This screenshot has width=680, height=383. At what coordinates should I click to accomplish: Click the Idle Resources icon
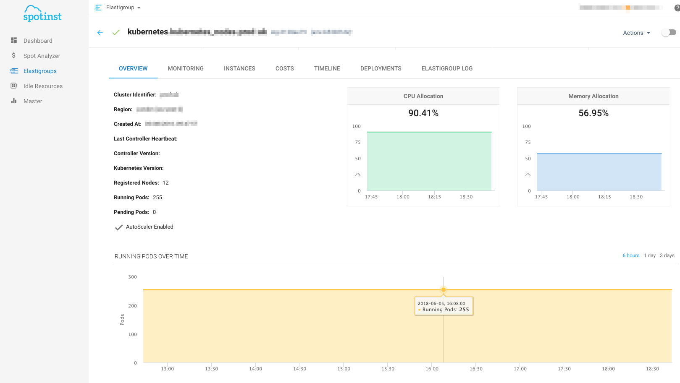click(14, 86)
